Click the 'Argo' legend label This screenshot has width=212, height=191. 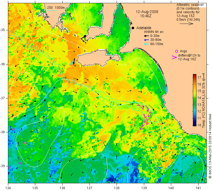pyautogui.click(x=183, y=51)
